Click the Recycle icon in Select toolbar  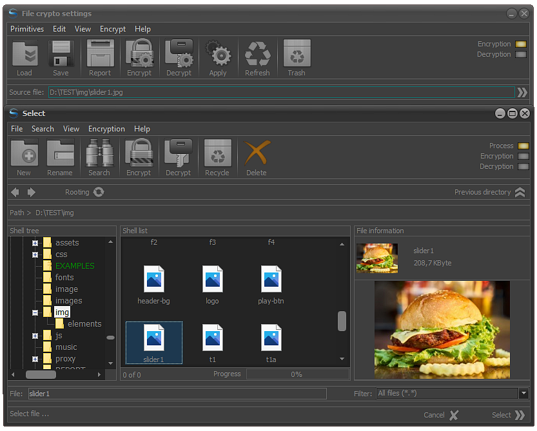[x=218, y=153]
